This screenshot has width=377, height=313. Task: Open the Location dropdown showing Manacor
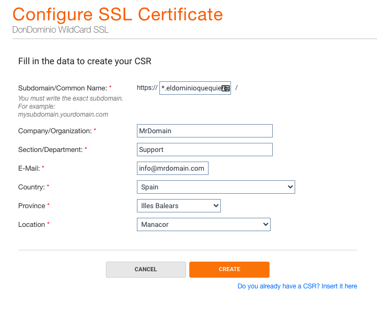tap(204, 225)
